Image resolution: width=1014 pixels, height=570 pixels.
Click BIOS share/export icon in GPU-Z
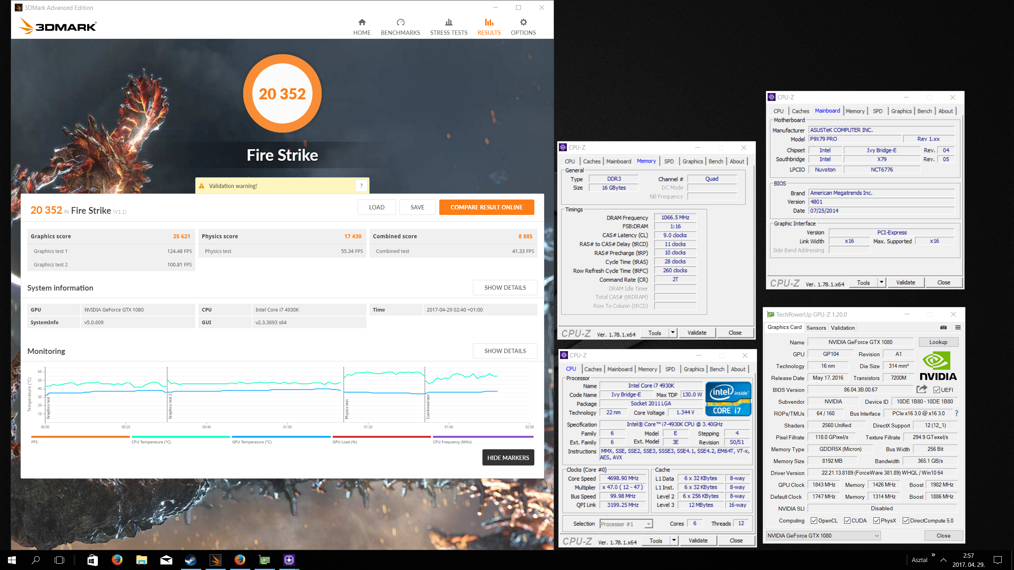coord(922,389)
